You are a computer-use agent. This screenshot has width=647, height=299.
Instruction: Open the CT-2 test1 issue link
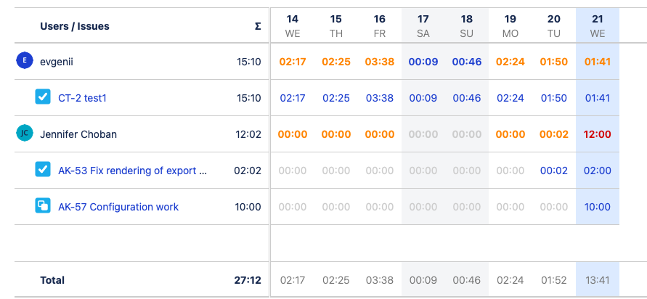[87, 98]
